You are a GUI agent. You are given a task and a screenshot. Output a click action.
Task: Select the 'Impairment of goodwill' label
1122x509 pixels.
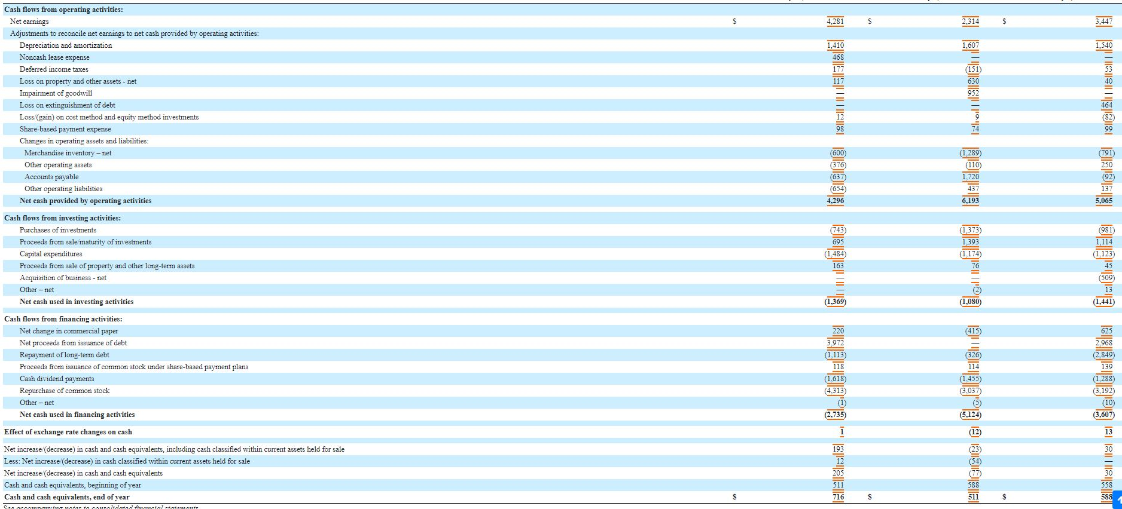click(56, 93)
